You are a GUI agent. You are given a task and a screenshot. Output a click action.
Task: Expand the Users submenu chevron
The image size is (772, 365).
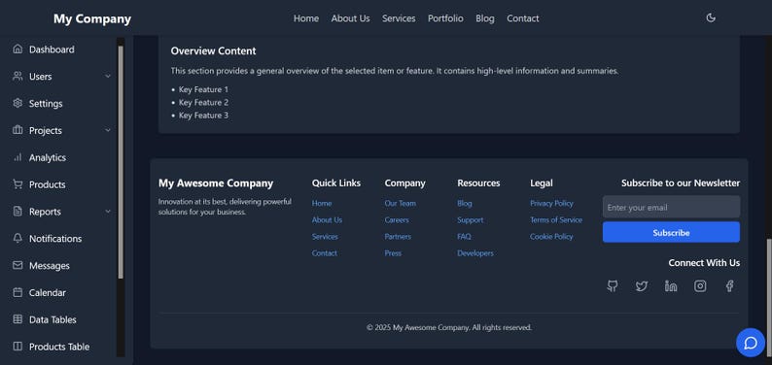(108, 76)
